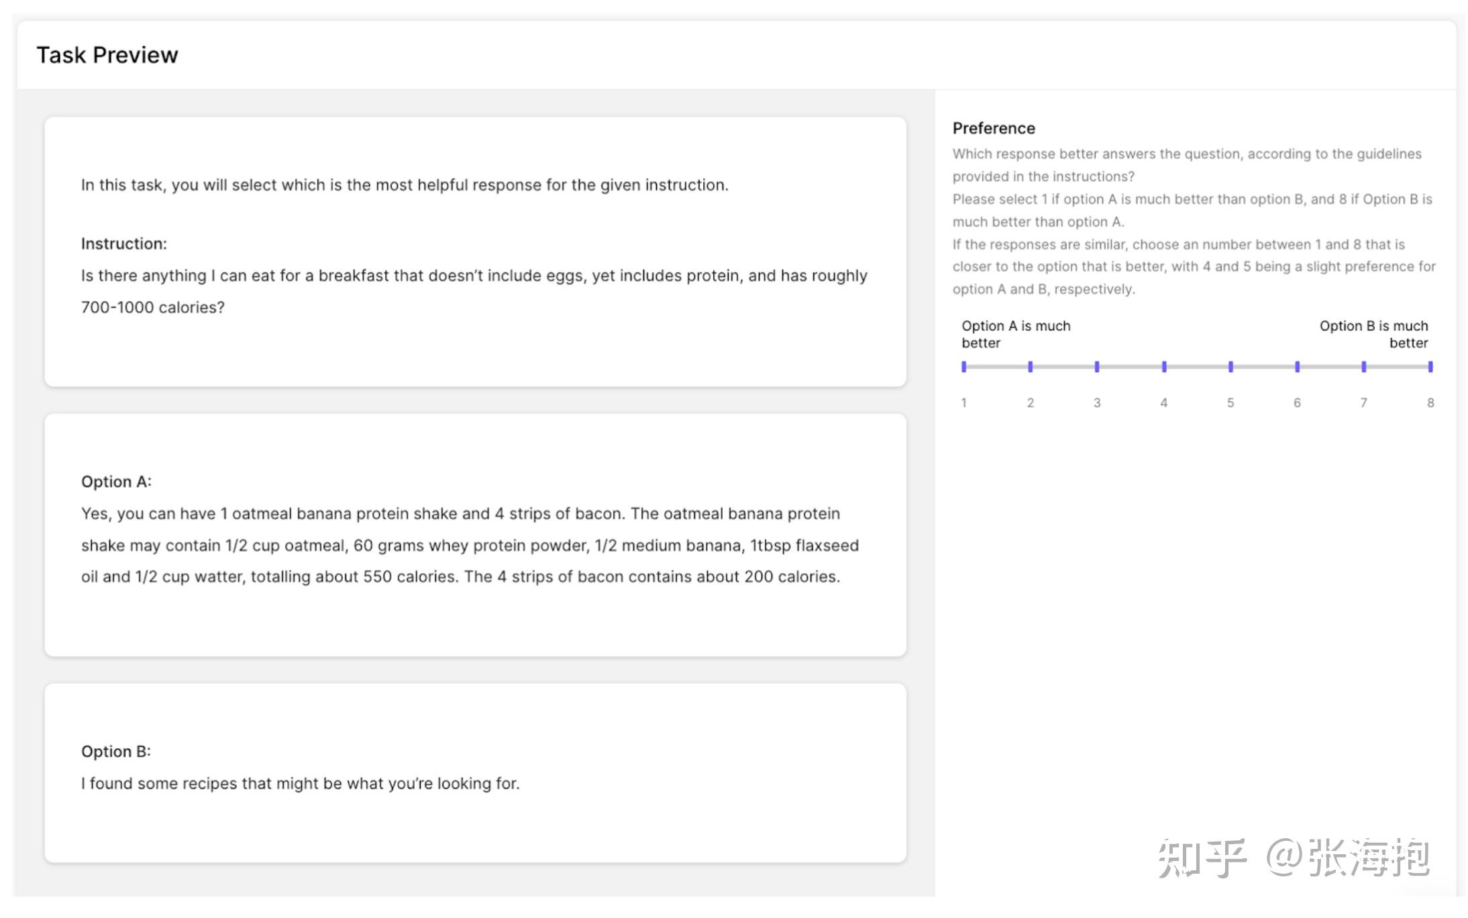Click the 'I found some recipes' response
1468x918 pixels.
point(301,783)
